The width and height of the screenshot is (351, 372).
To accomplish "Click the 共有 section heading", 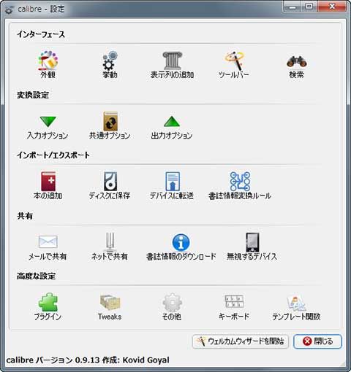I will (x=25, y=216).
